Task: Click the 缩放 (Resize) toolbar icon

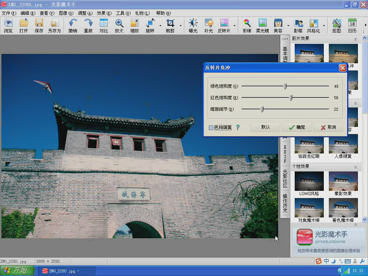Action: [134, 26]
